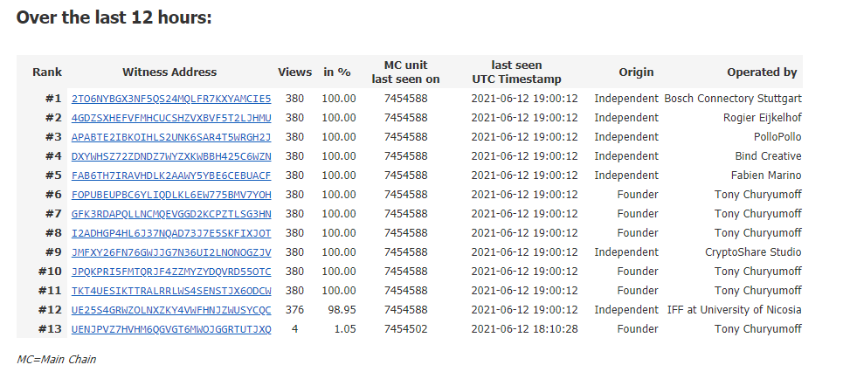Viewport: 843px width, 365px height.
Task: Open the UE25S4GRWZOLNXZKY4VWFHNJZWUSYCQC witness link
Action: 171,310
